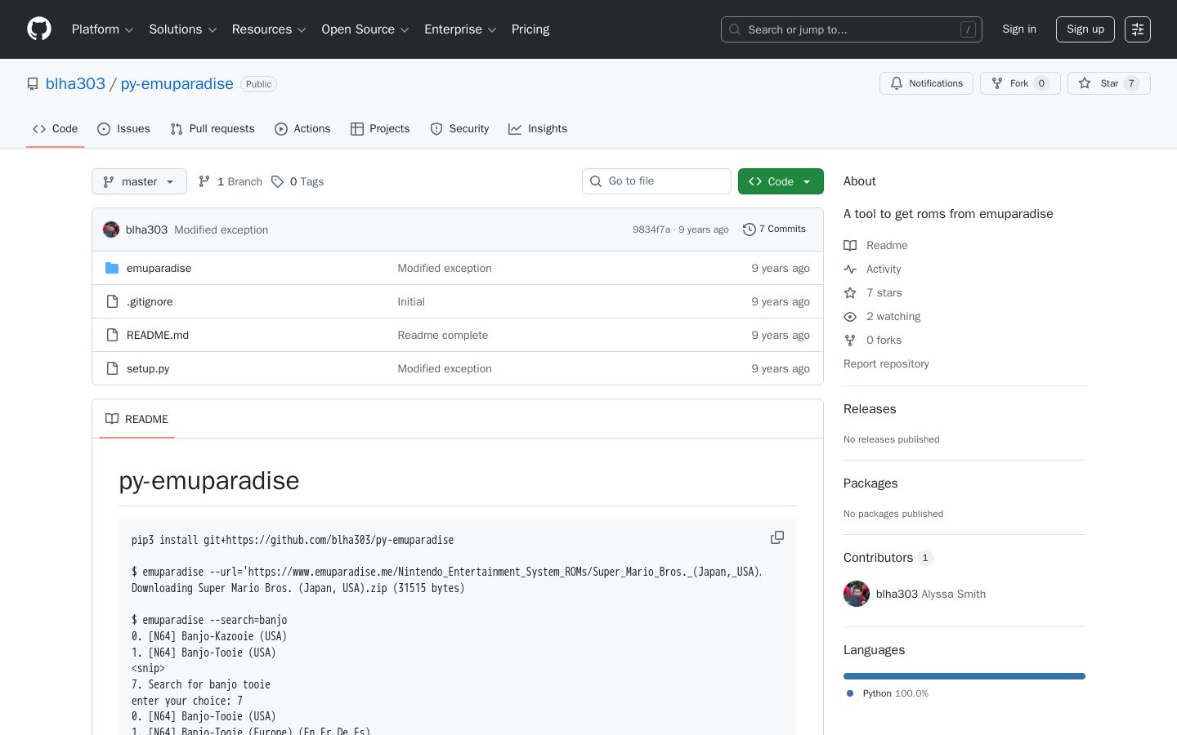View the 0 forks link
The image size is (1177, 735).
click(873, 340)
